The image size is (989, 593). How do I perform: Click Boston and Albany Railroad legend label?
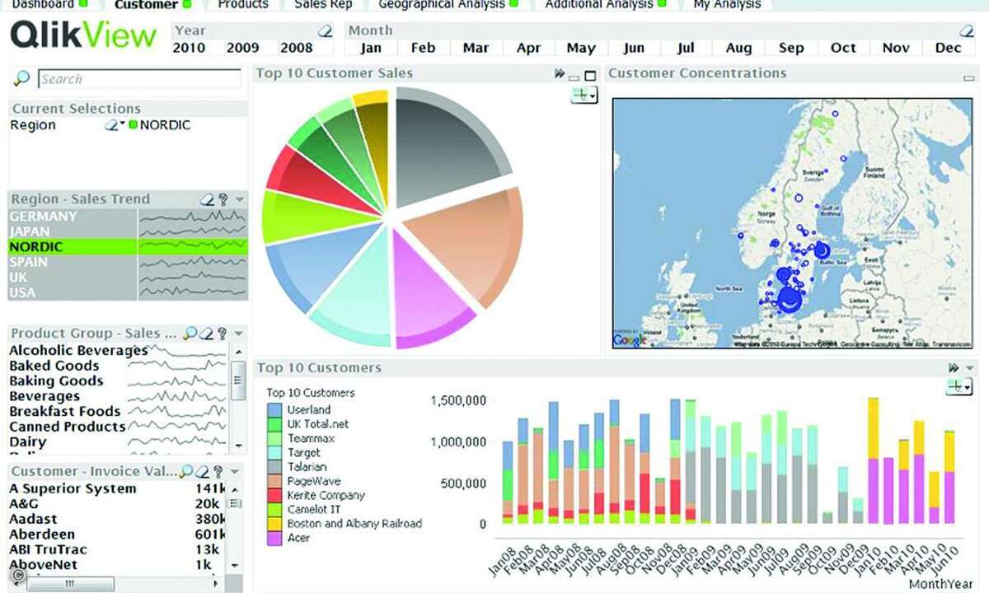(x=354, y=524)
